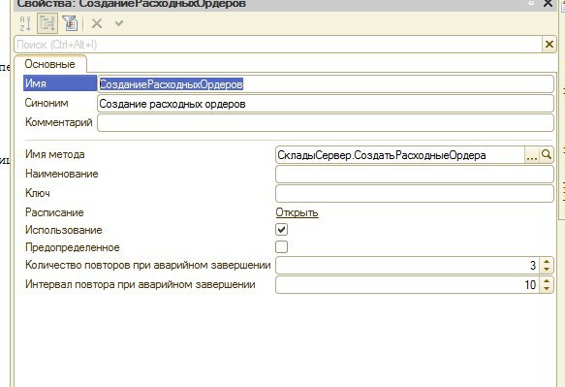Close the Свойства properties window
The width and height of the screenshot is (565, 387).
548,3
